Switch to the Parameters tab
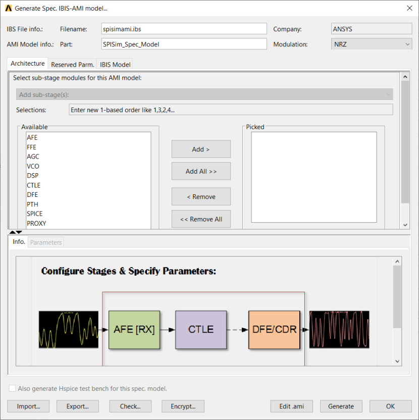419x420 pixels. [46, 242]
